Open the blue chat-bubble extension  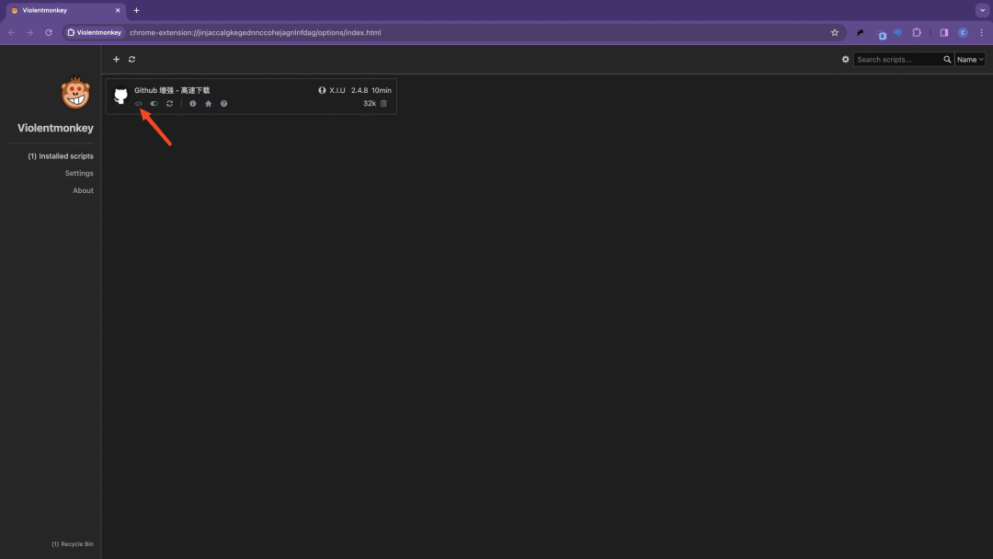tap(898, 33)
